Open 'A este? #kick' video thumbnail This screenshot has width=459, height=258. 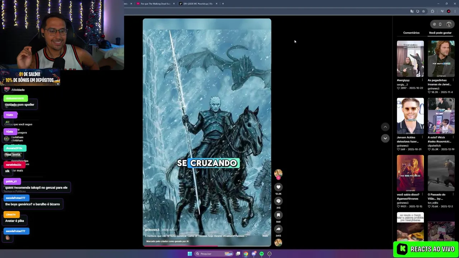[x=441, y=116]
